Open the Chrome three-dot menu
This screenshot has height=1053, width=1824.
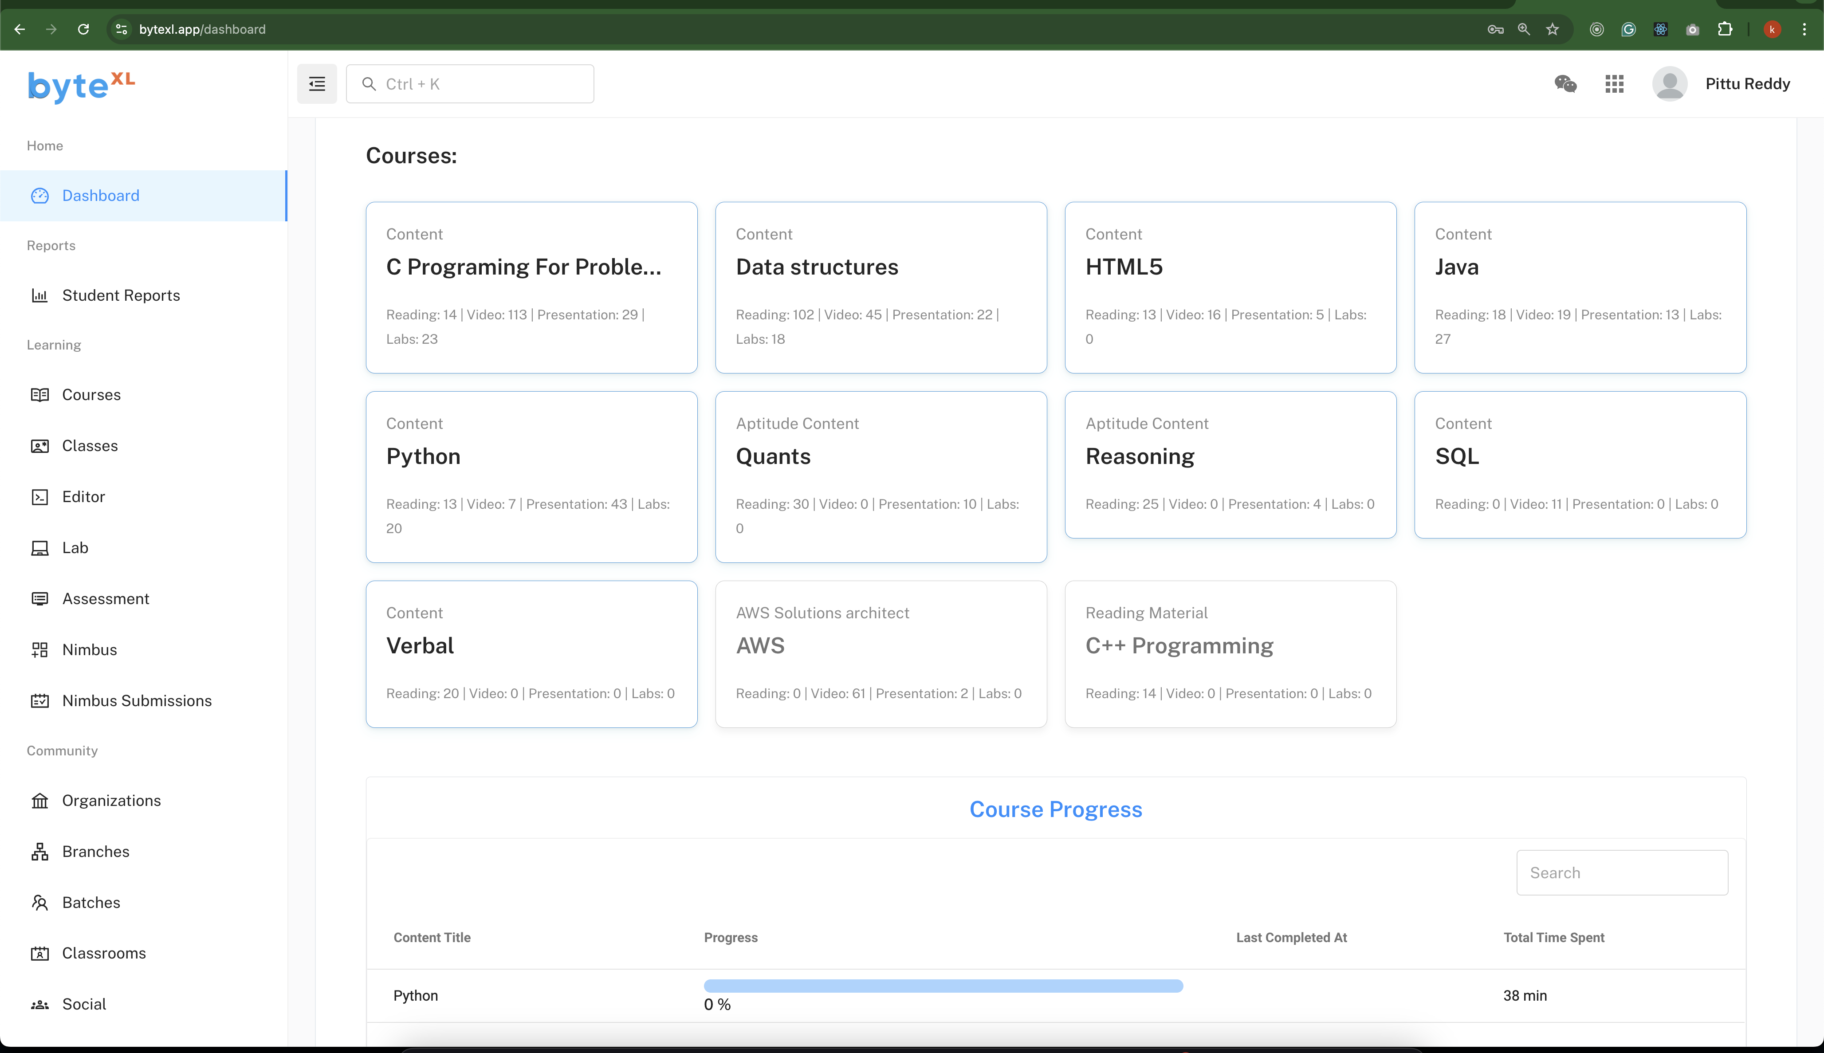(1804, 29)
